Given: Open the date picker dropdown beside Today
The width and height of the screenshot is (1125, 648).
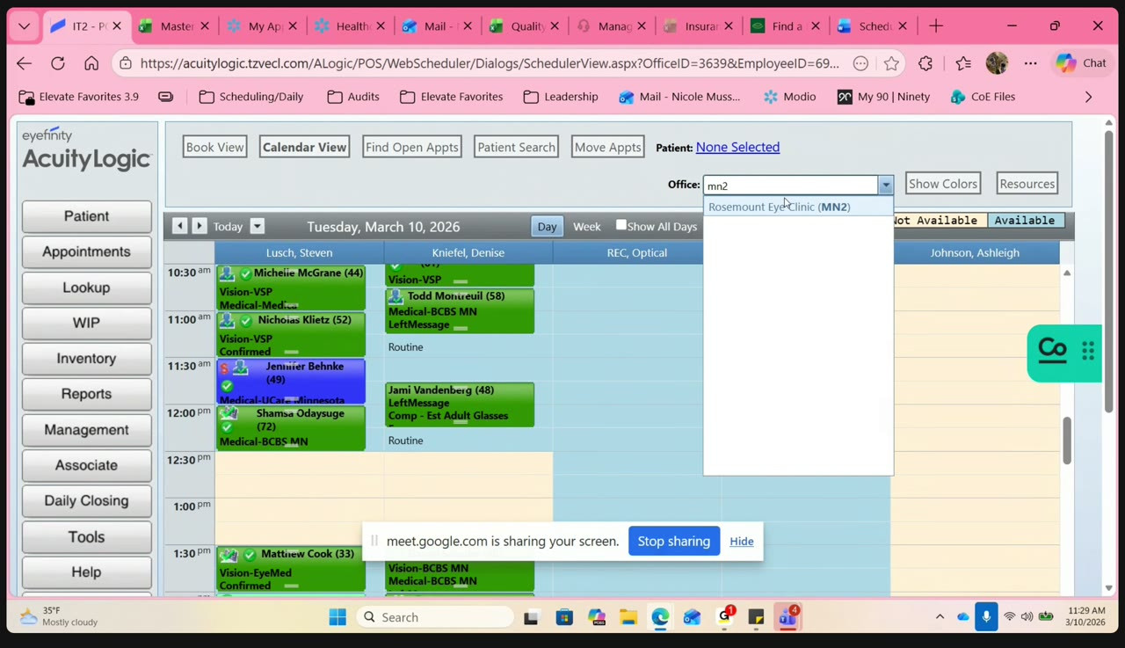Looking at the screenshot, I should click(x=258, y=226).
